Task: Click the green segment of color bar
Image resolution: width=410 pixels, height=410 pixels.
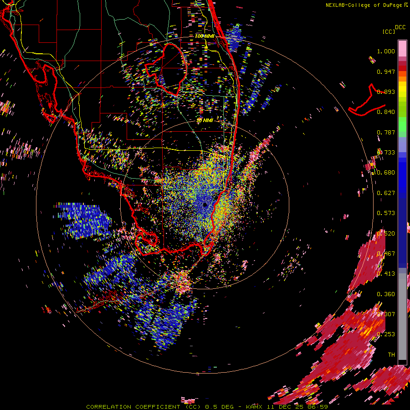Action: click(x=402, y=124)
